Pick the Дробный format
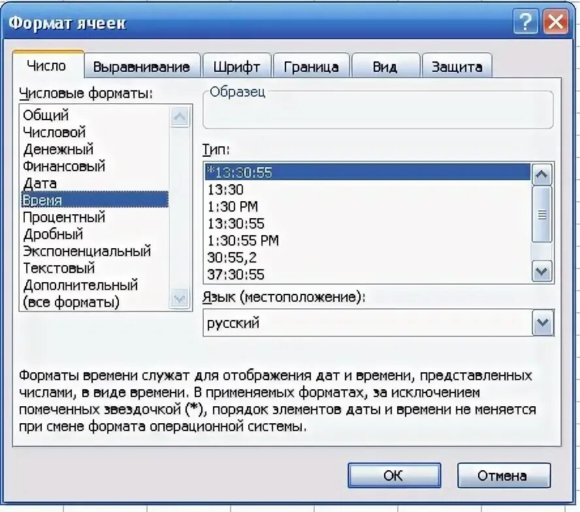Screen dimensions: 580x512 pos(95,234)
